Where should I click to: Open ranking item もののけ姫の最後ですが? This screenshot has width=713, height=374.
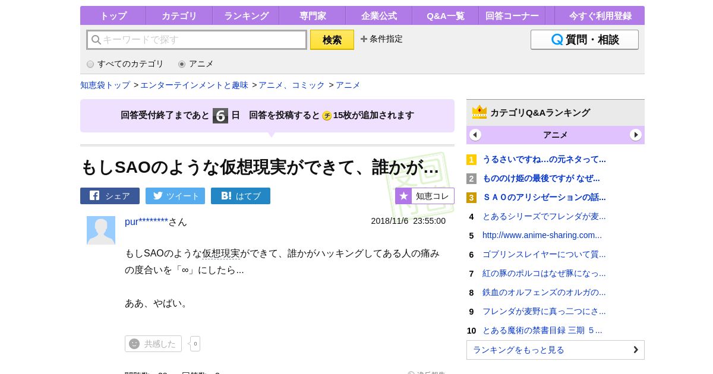pos(541,178)
